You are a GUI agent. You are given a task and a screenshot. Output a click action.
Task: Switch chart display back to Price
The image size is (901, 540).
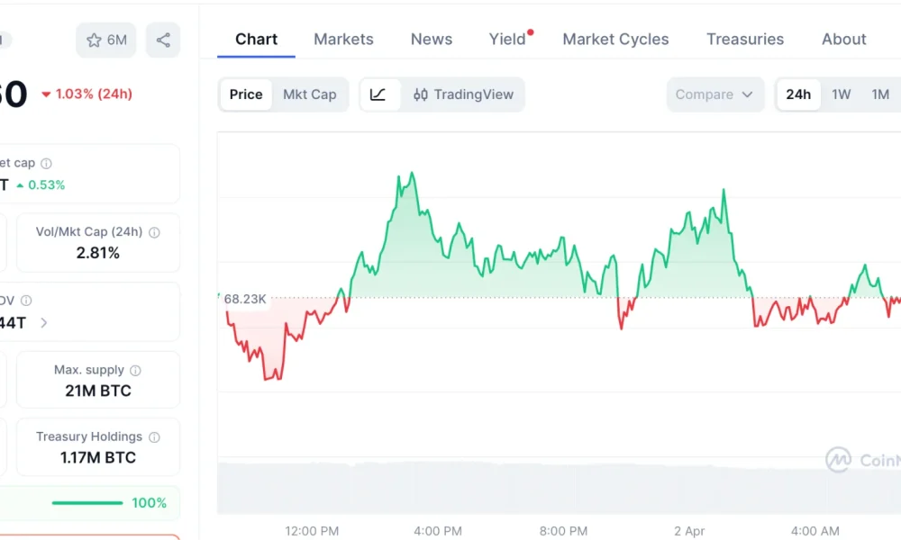tap(245, 94)
